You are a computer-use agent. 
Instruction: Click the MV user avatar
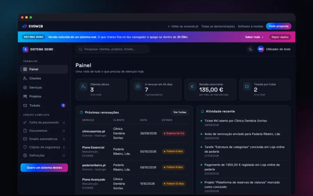261,49
